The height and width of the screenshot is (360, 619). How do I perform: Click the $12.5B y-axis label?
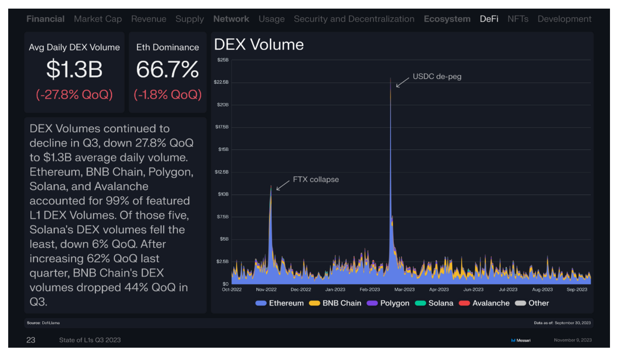click(x=222, y=172)
